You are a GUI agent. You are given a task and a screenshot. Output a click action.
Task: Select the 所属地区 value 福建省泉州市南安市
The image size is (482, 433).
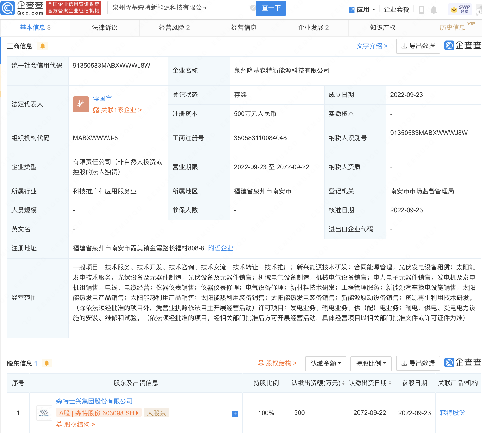tap(263, 191)
